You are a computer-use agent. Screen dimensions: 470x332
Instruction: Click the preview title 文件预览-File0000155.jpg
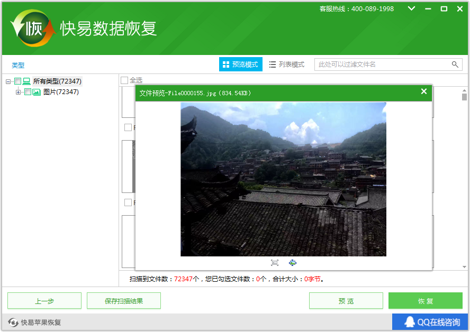tap(195, 93)
